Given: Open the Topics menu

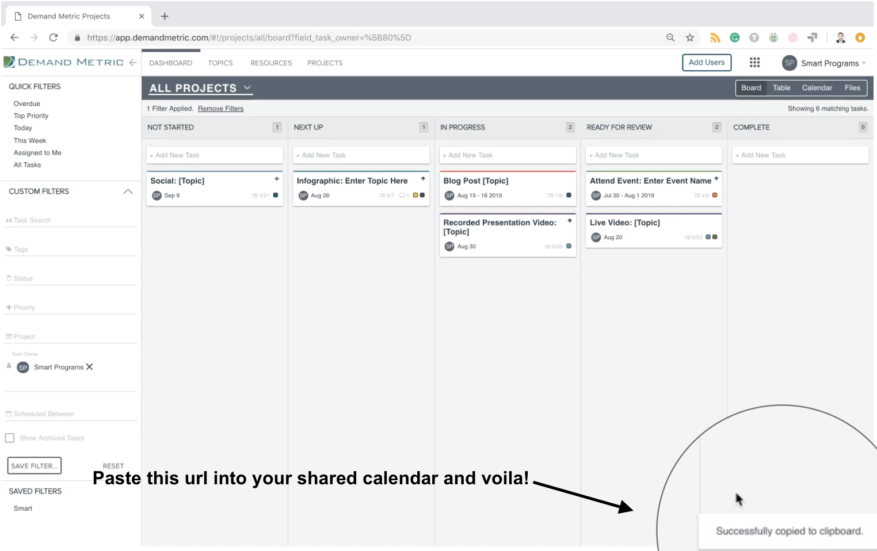Looking at the screenshot, I should pyautogui.click(x=220, y=63).
